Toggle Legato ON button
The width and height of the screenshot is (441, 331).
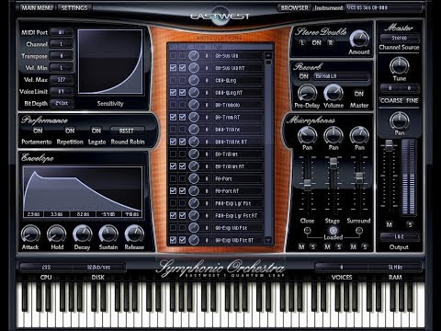click(96, 131)
